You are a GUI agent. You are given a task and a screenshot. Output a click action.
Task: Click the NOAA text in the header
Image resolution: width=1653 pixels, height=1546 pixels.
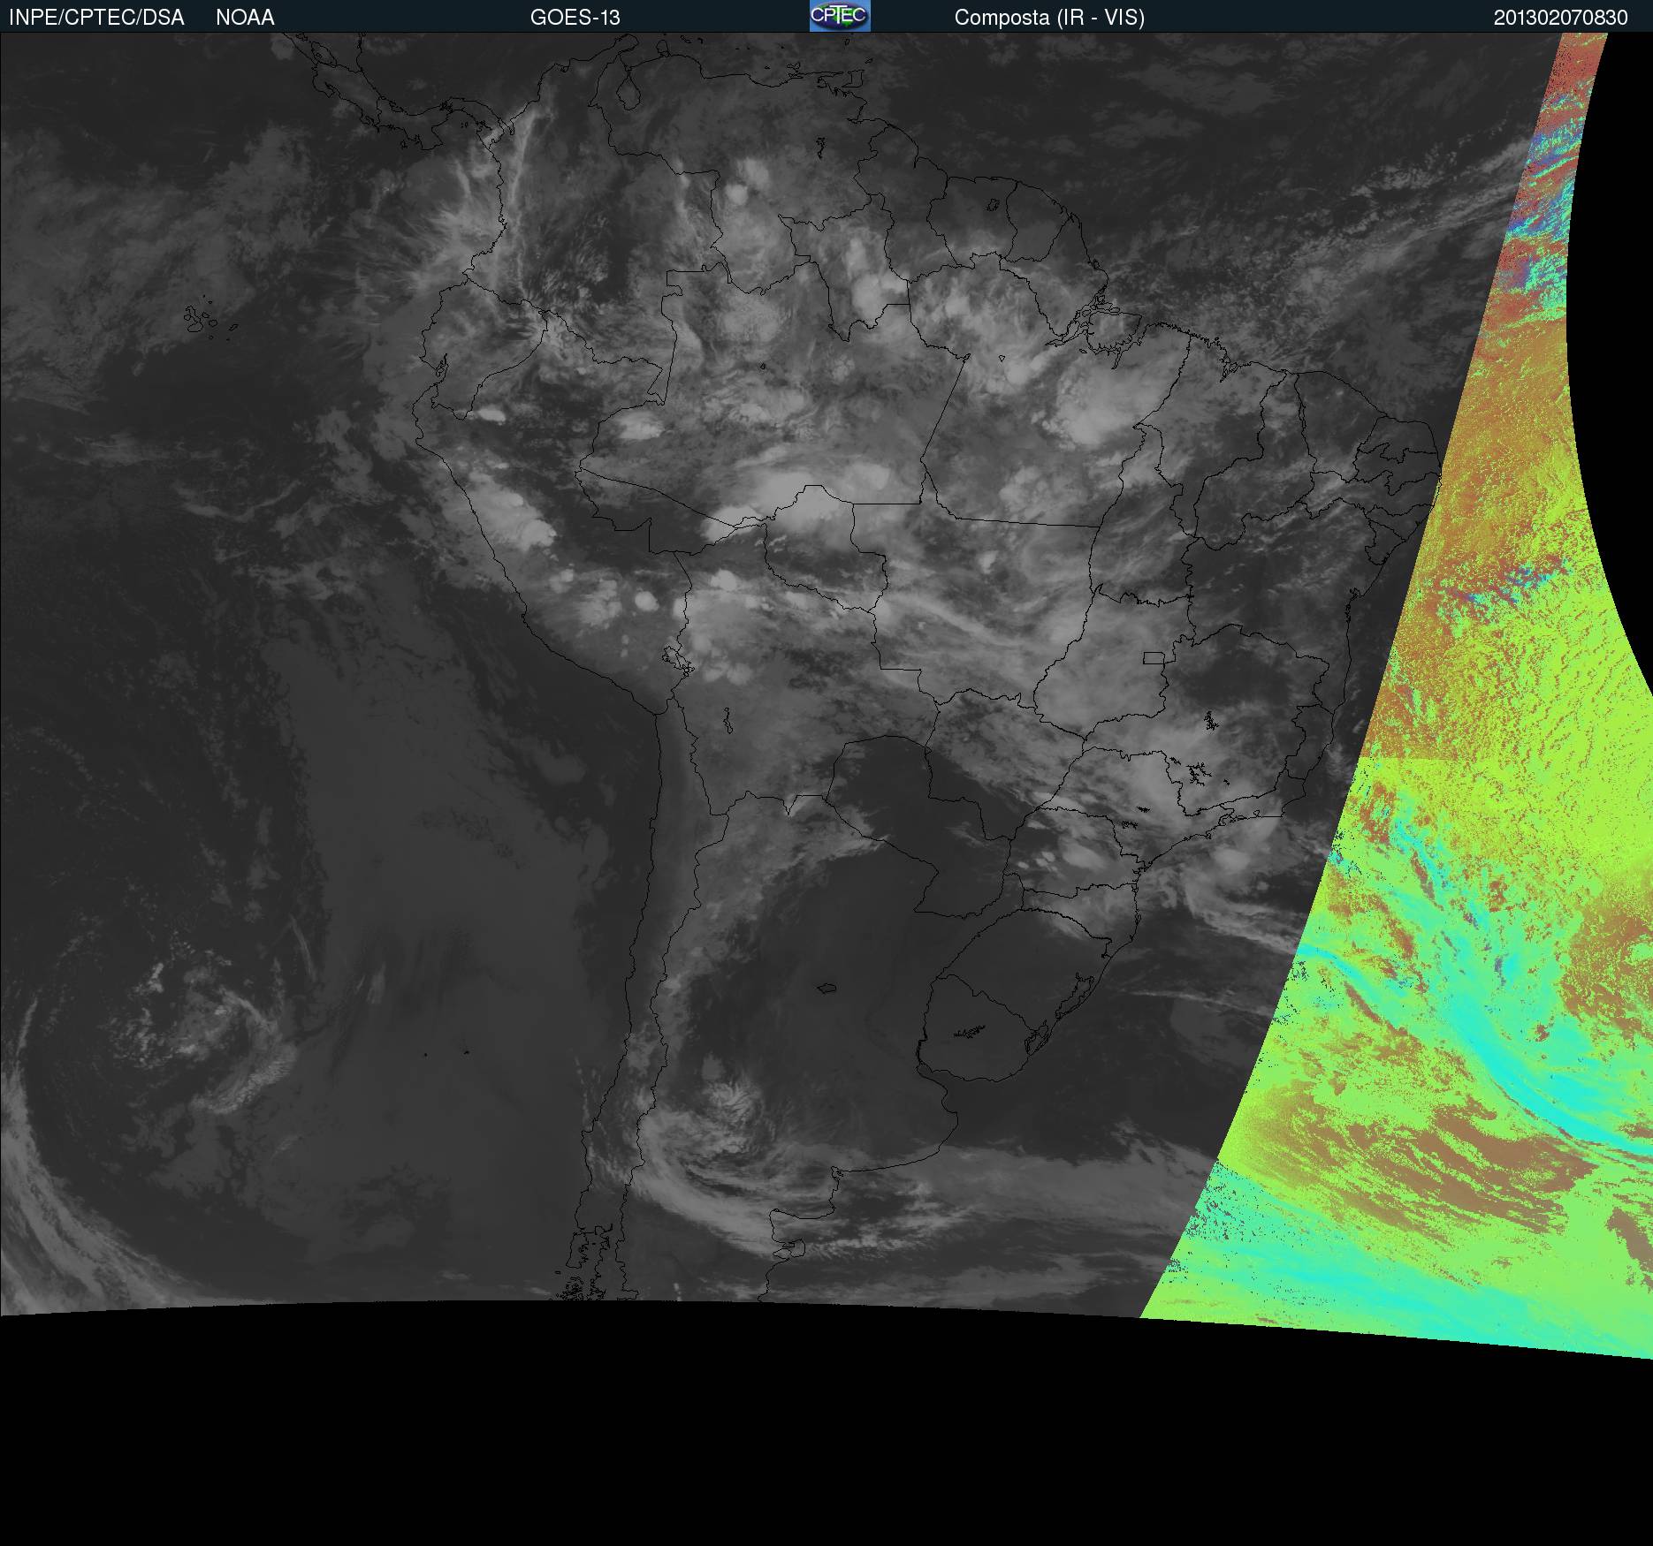coord(245,18)
